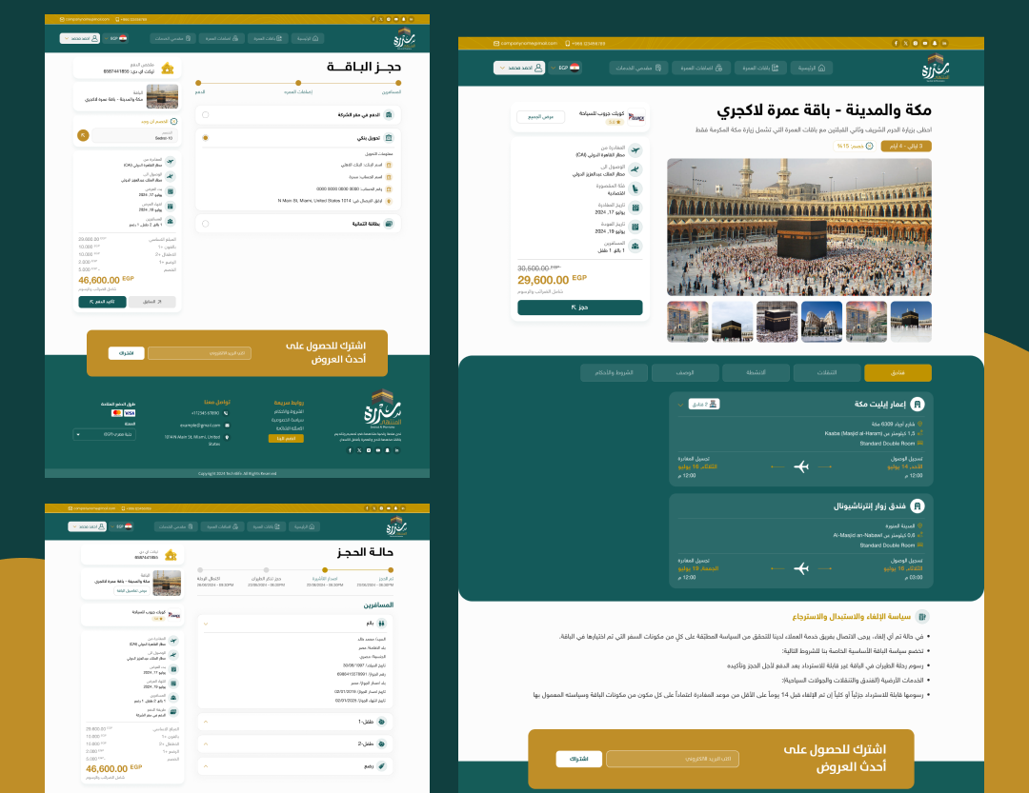Switch to the الشروط والأحكام tab
Image resolution: width=1029 pixels, height=793 pixels.
[x=615, y=372]
